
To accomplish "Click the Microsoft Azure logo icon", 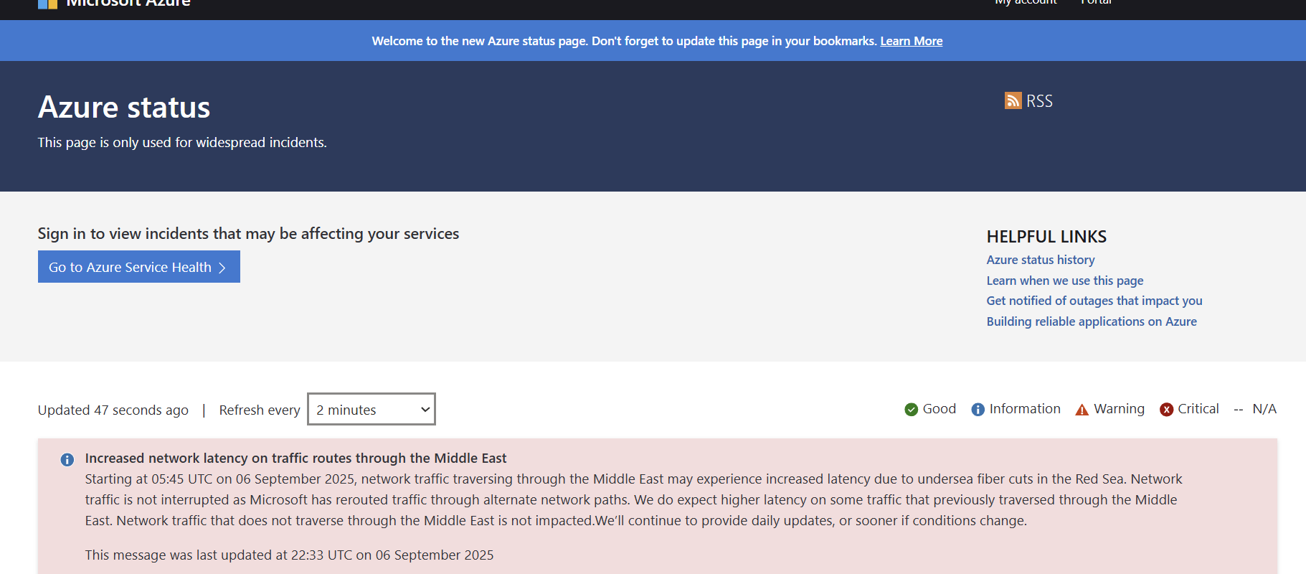I will [x=47, y=4].
